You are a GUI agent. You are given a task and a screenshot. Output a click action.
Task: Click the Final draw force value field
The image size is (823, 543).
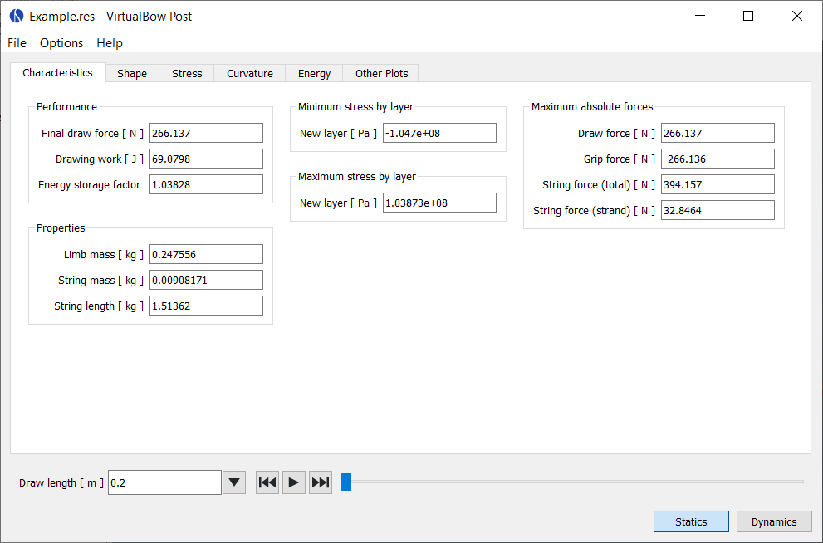click(206, 133)
